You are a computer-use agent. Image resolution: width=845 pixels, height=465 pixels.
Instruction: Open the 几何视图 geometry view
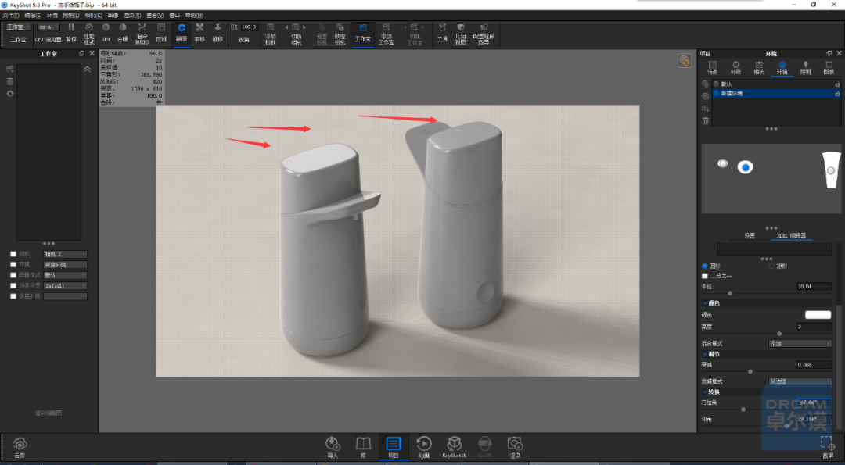(x=460, y=34)
